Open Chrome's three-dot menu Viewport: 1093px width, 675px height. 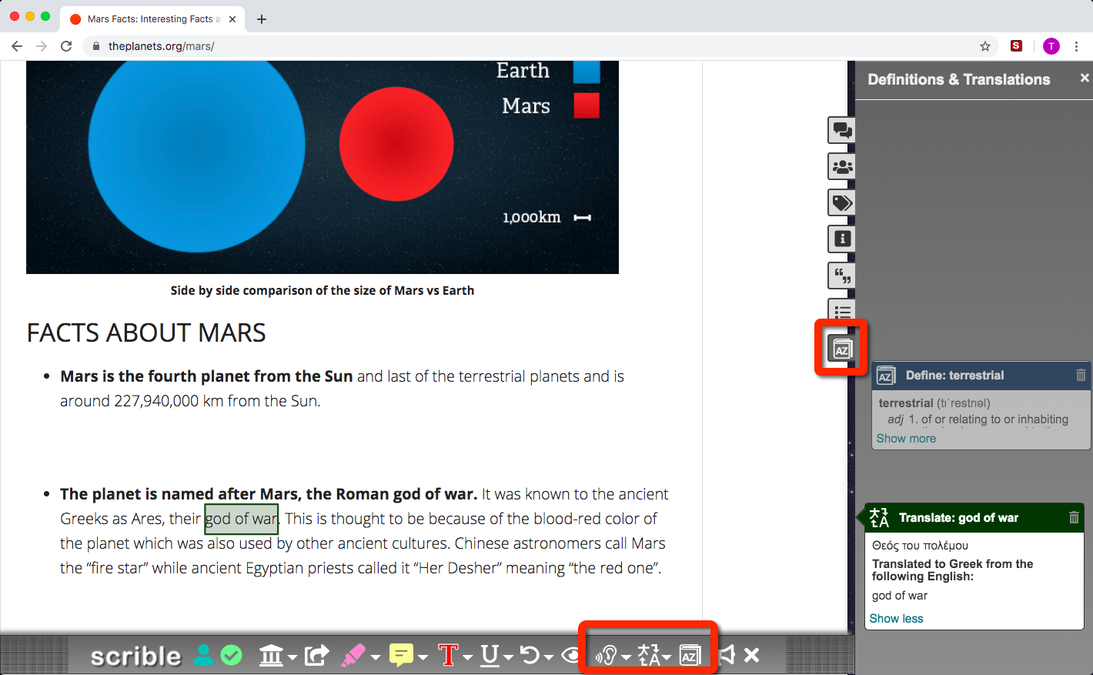pos(1077,46)
